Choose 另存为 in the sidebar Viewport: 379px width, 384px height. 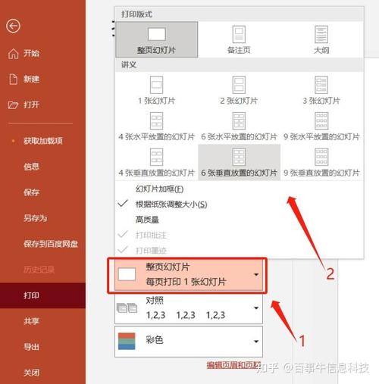coord(36,218)
